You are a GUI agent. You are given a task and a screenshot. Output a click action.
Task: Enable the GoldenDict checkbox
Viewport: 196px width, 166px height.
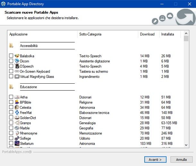11,118
